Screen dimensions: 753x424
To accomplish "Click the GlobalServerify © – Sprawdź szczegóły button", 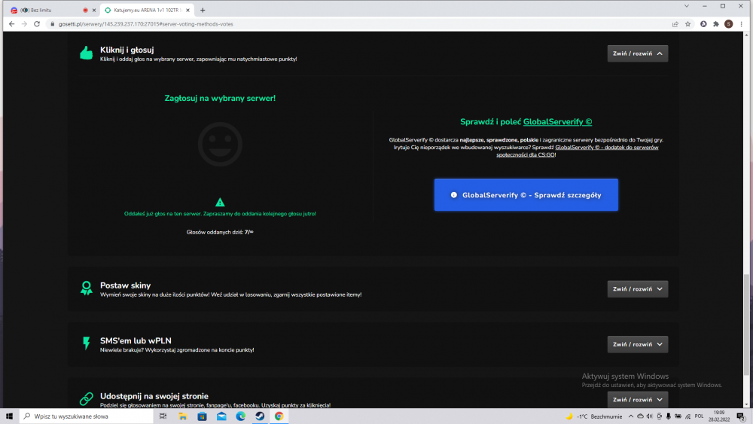I will point(526,195).
